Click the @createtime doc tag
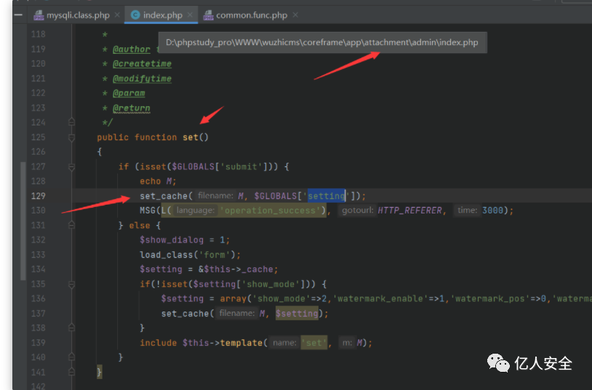 tap(142, 64)
